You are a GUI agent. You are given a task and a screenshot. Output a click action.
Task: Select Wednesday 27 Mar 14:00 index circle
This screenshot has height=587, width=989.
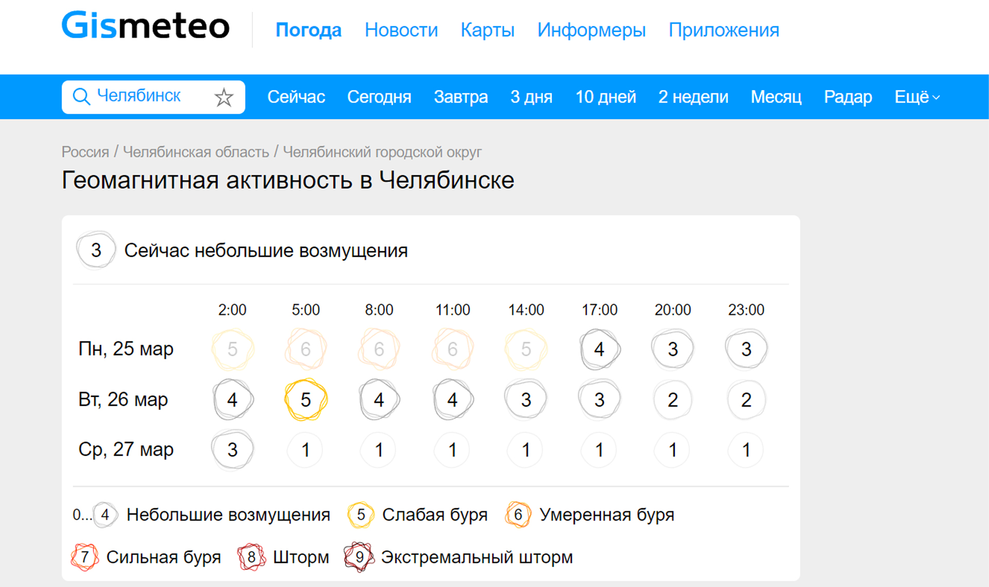point(526,450)
